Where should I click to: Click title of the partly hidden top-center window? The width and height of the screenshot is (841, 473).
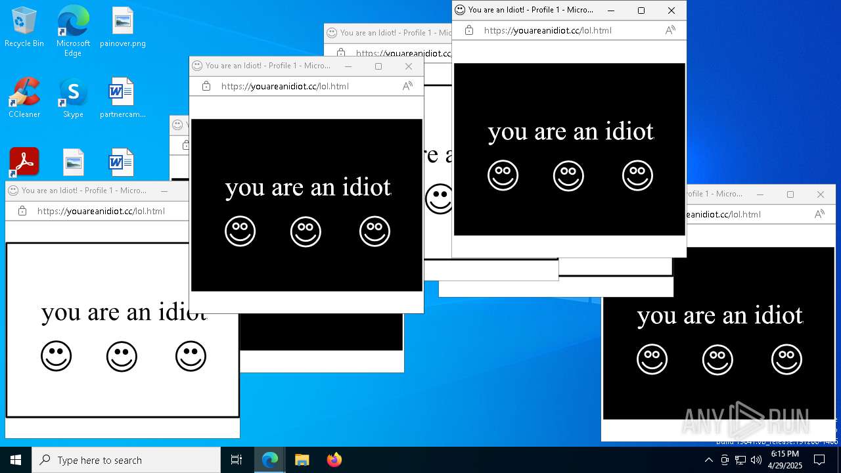point(396,33)
